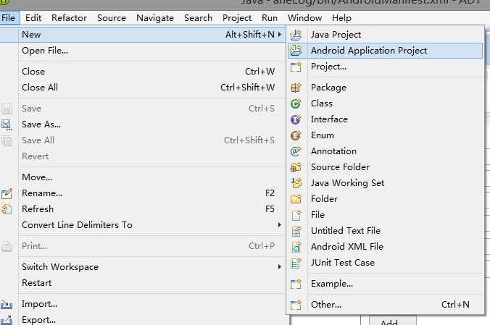Select Close All menu entry
The image size is (490, 325).
coord(143,88)
